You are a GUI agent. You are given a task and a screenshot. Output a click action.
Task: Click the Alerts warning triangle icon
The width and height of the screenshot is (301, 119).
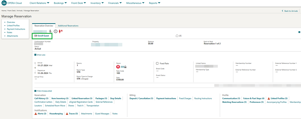pyautogui.click(x=36, y=114)
